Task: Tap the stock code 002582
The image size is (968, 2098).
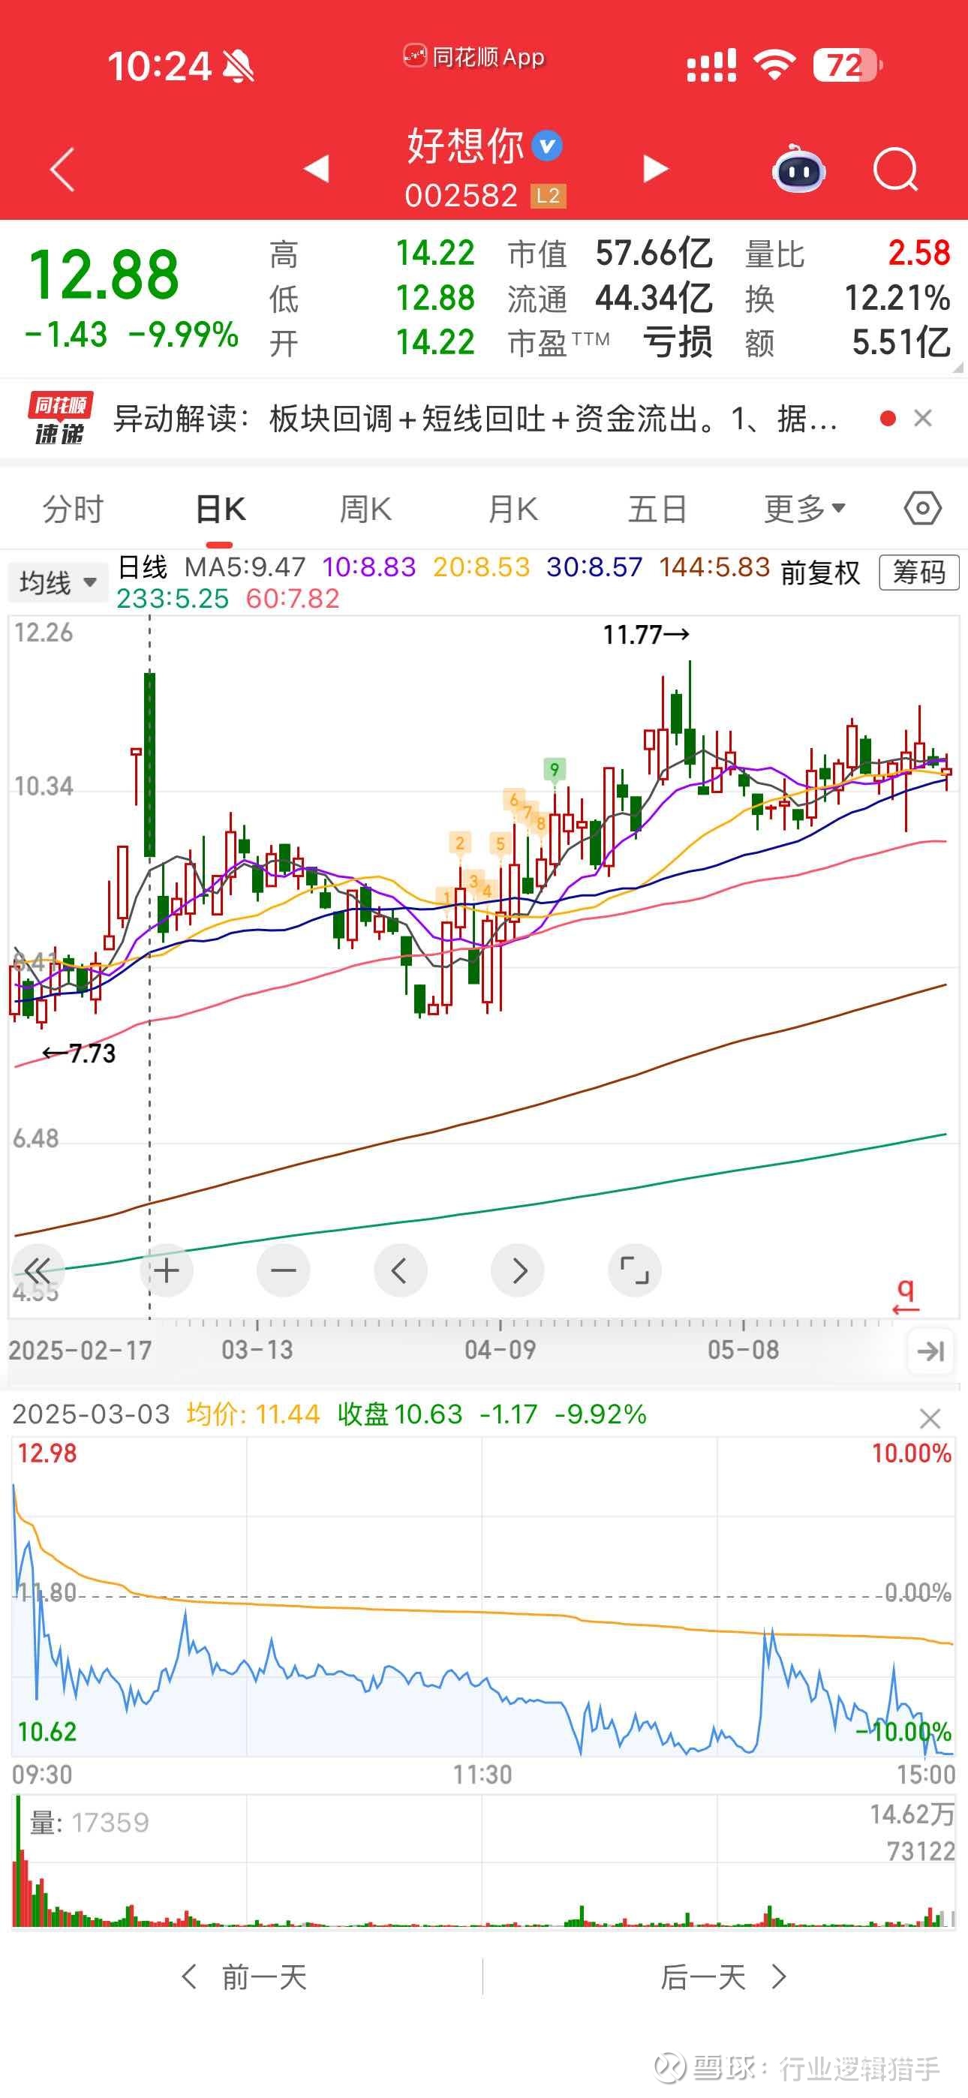Action: (x=461, y=195)
